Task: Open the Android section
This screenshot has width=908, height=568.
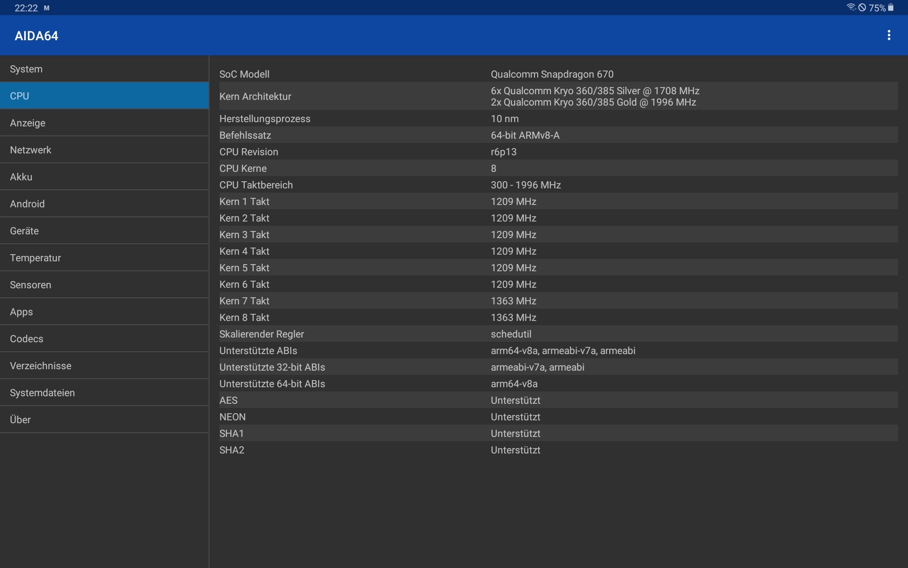Action: pyautogui.click(x=104, y=204)
